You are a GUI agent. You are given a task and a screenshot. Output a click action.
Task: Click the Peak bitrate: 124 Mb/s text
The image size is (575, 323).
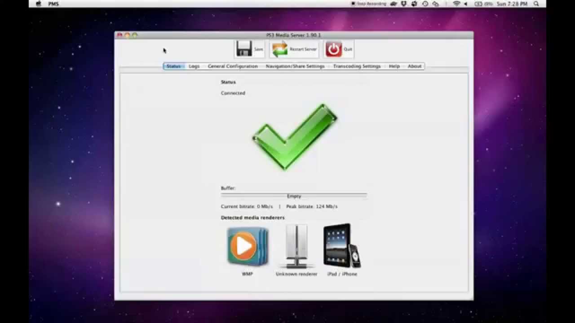point(312,206)
